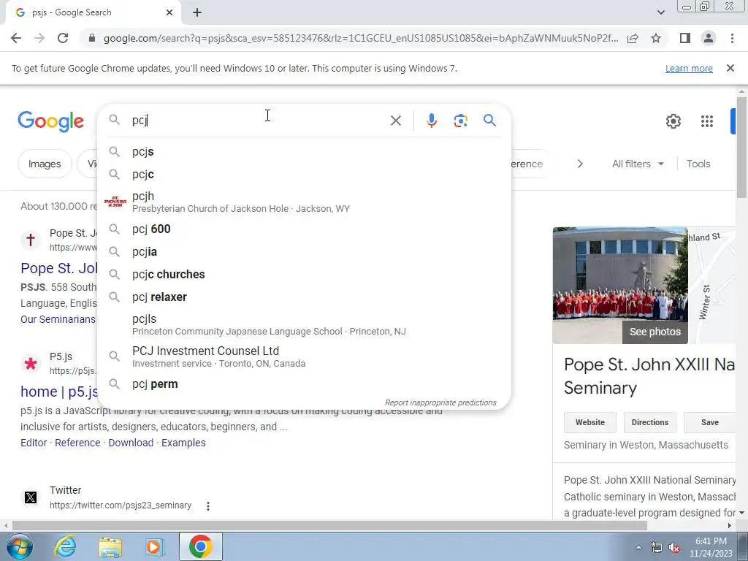Focus the Google search input field
This screenshot has height=561, width=748.
click(258, 121)
